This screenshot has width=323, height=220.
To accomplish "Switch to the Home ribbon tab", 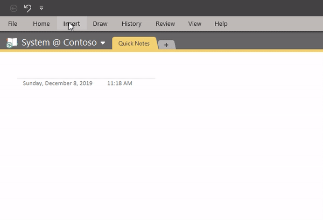I will coord(41,24).
